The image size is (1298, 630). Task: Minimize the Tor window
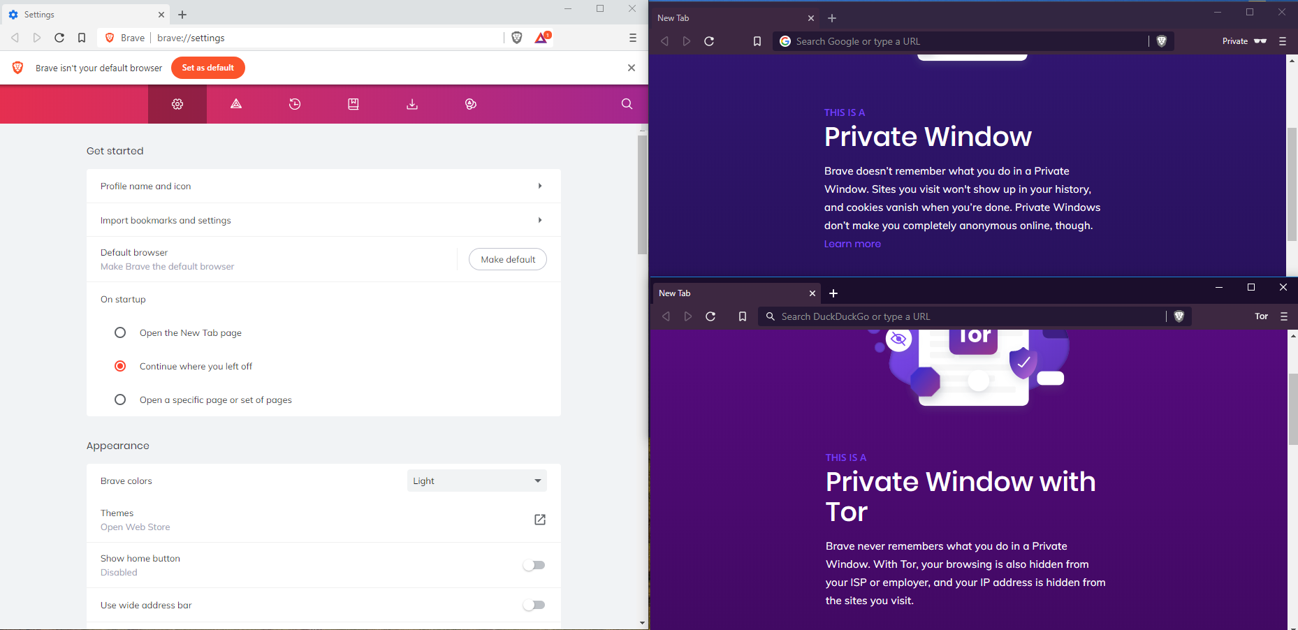click(x=1219, y=287)
